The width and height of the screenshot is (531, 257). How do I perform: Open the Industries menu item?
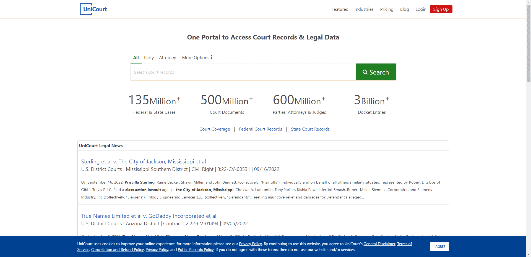click(364, 9)
